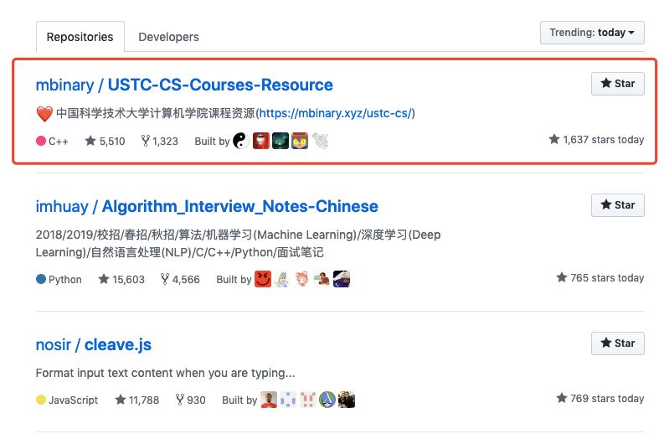View the 5,510 stargazers of USTC-CS-Courses-Resource
664x439 pixels.
pos(105,141)
